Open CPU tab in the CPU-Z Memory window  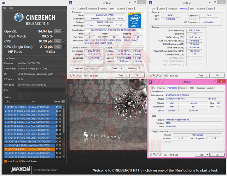coord(154,9)
